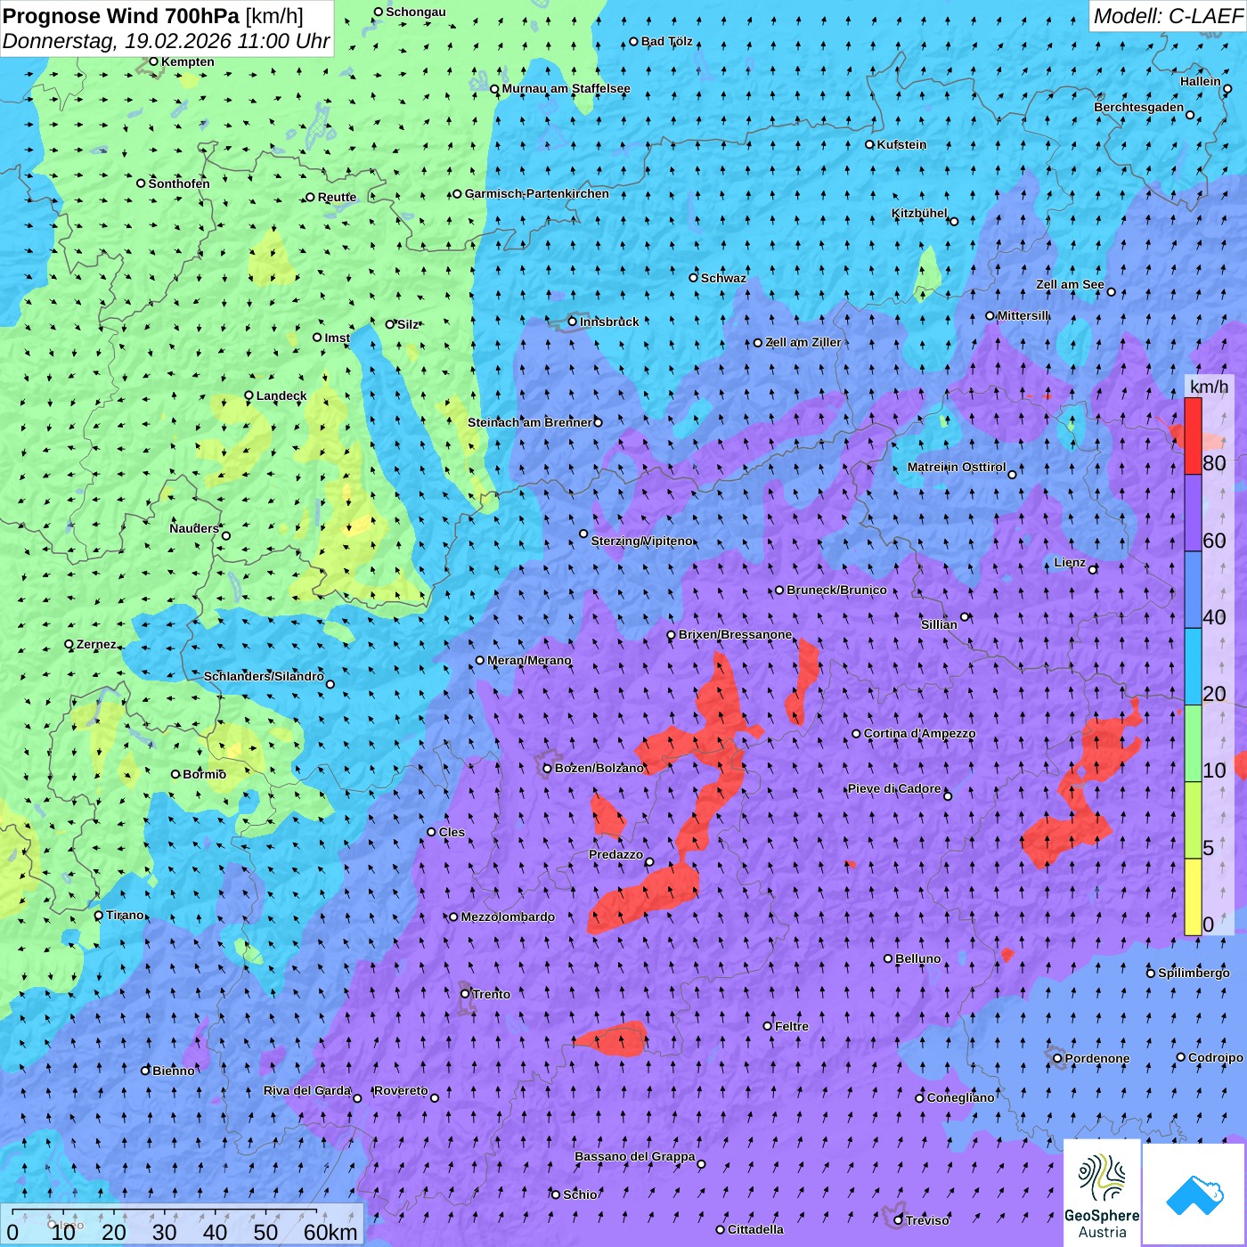The width and height of the screenshot is (1247, 1247).
Task: Click the 'Modell: C-LAEF' label
Action: coord(1168,16)
